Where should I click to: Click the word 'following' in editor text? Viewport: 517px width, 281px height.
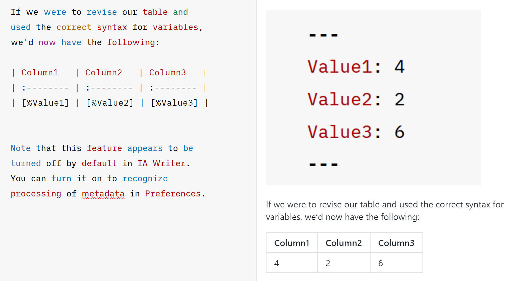pos(131,42)
